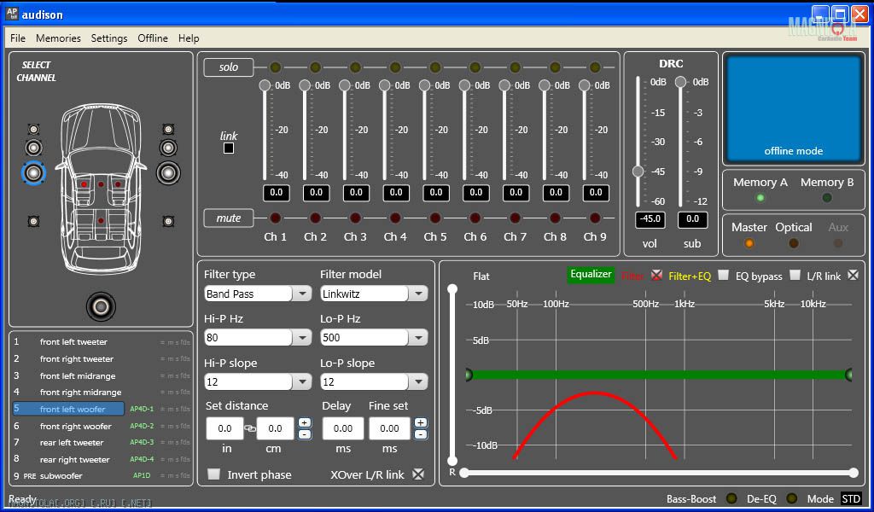Open the Memories menu
Screen dimensions: 874x512
point(58,38)
